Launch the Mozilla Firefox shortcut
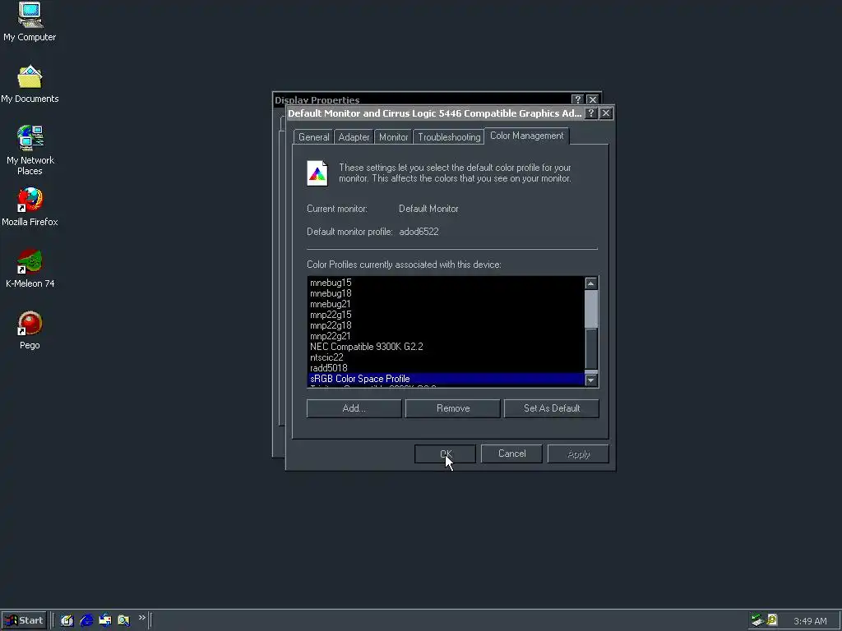 (x=30, y=206)
